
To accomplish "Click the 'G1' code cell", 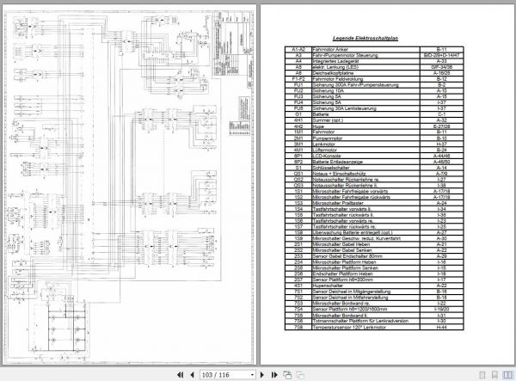I will [x=298, y=114].
